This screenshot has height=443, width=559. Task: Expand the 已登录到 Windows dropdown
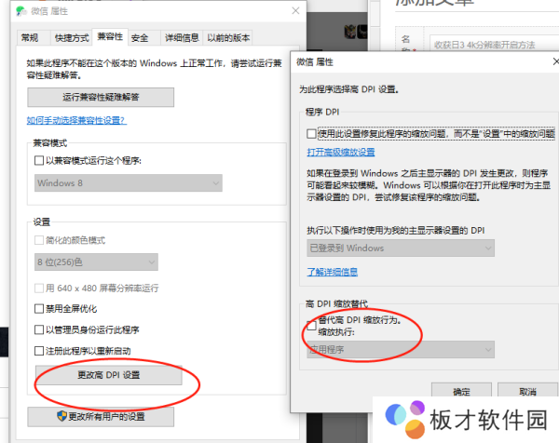[400, 248]
